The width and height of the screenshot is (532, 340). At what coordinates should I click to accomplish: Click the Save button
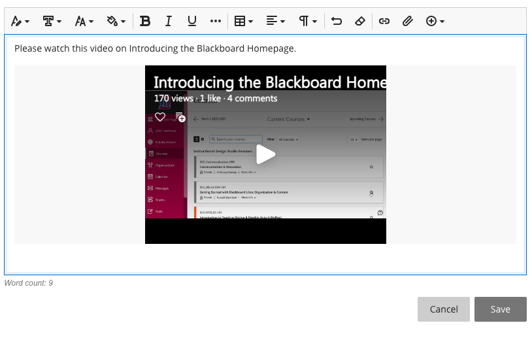pos(501,309)
